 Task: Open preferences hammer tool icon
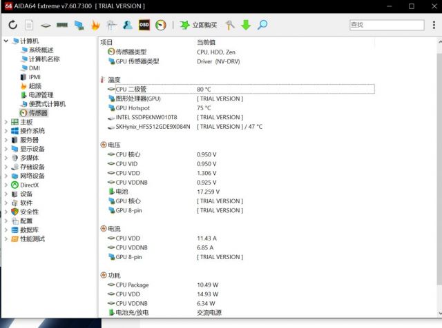click(230, 25)
